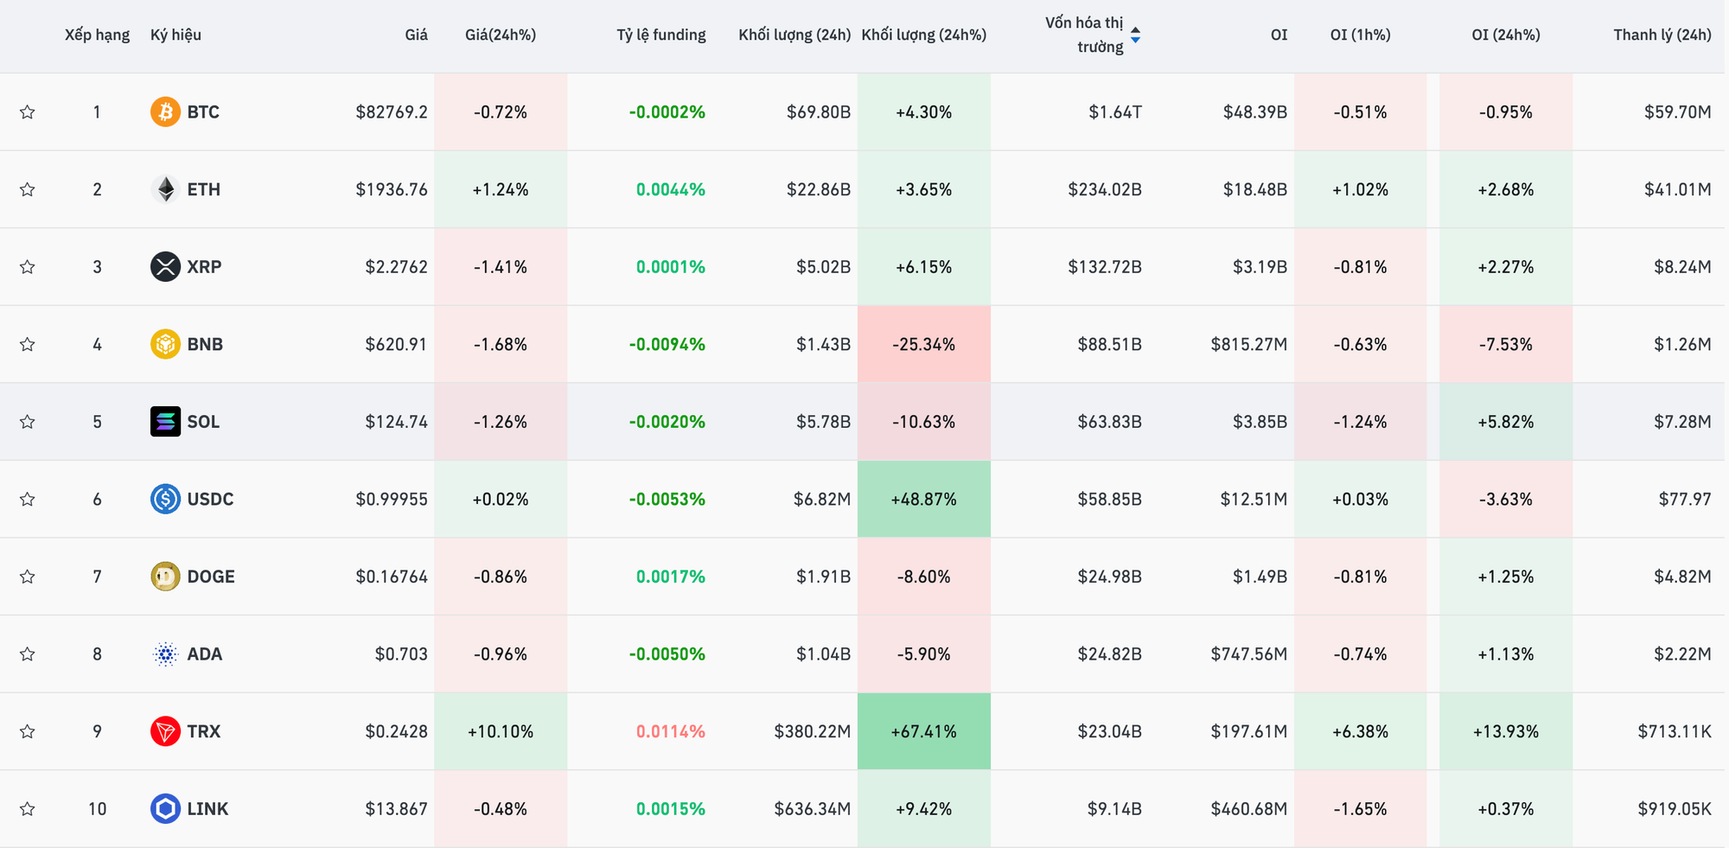Open the TRX symbol name link
Viewport: 1729px width, 848px height.
point(204,731)
